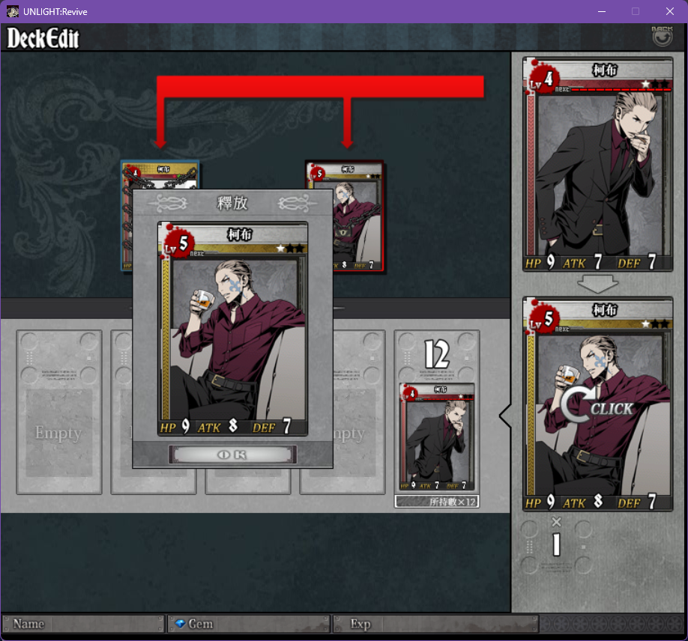
Task: Select the Lv4 柯布 card in right panel
Action: (x=597, y=165)
